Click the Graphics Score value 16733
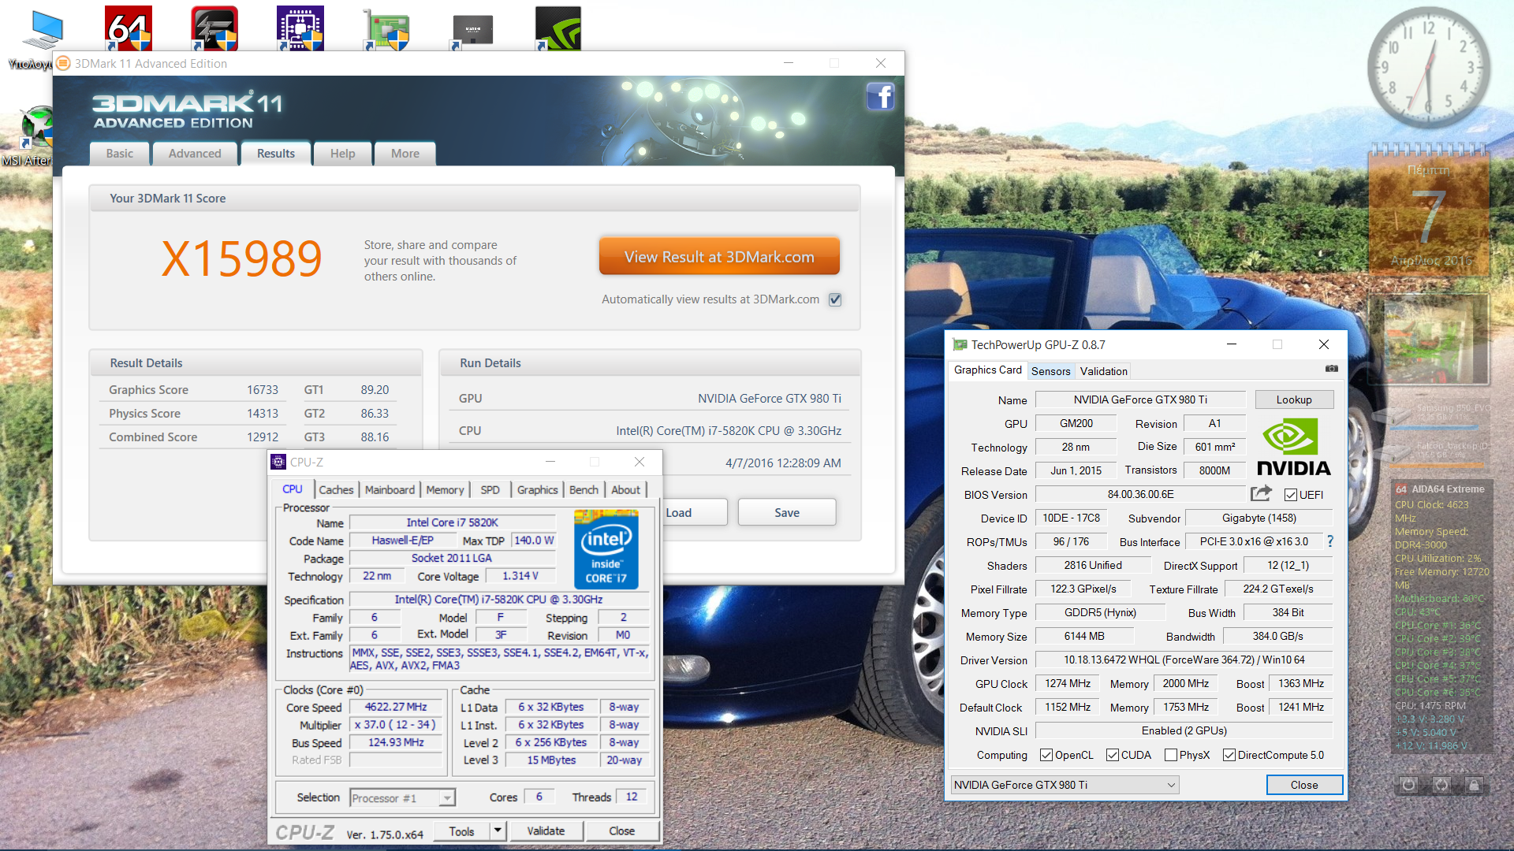 click(x=262, y=389)
